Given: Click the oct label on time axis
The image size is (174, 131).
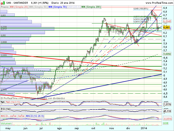Looking at the screenshot, I should tap(93, 128).
